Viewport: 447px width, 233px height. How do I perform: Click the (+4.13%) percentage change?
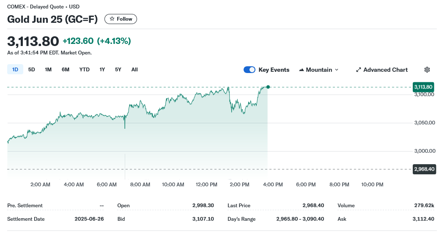coord(114,41)
